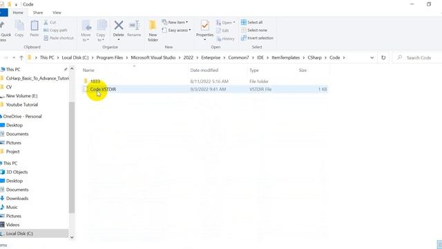
Task: Sort by Date modified column
Action: (204, 70)
